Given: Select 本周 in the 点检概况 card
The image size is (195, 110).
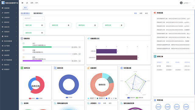Looking at the screenshot, I should click(105, 103).
